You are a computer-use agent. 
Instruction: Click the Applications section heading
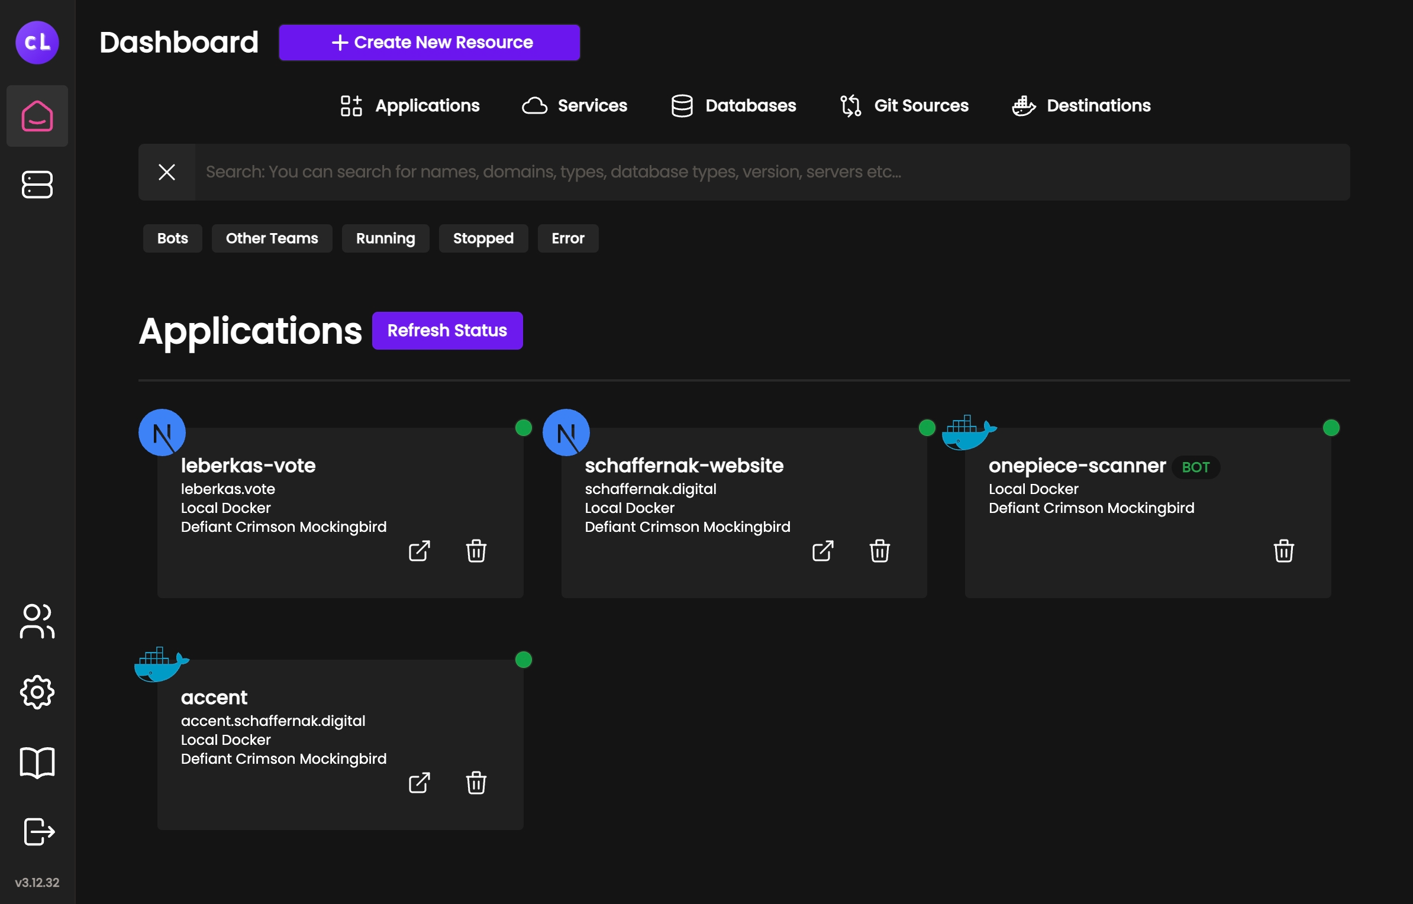point(250,331)
